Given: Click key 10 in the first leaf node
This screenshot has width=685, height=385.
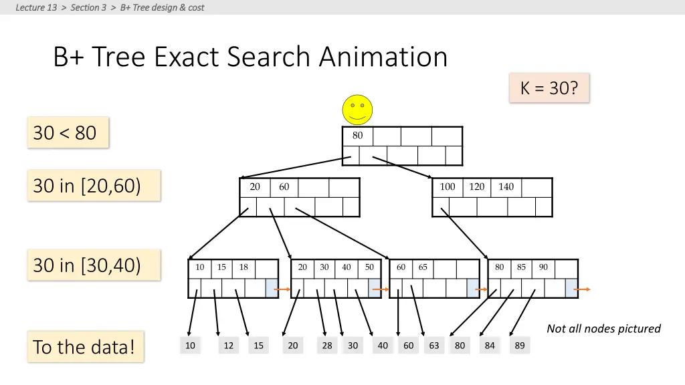Looking at the screenshot, I should (x=199, y=267).
